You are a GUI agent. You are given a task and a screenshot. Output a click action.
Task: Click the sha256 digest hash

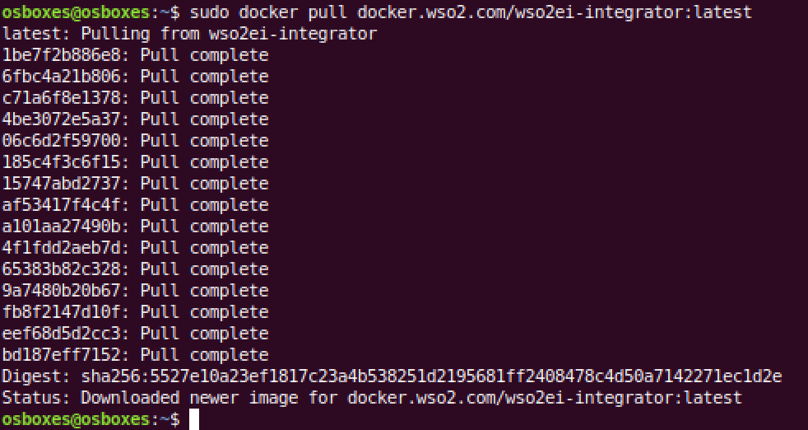(x=430, y=376)
